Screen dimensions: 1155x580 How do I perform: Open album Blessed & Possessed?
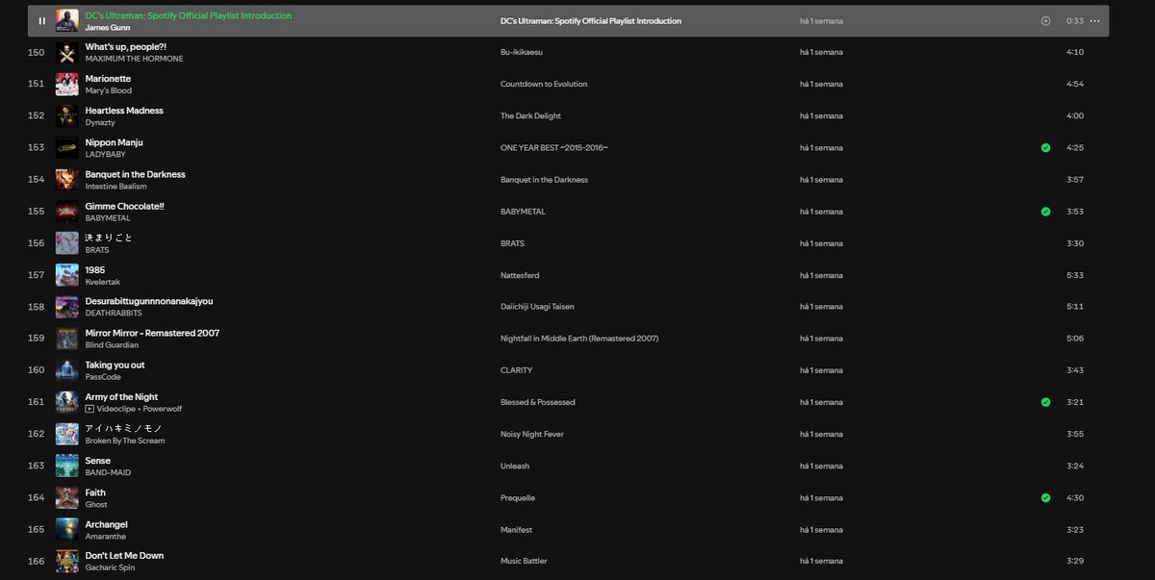(538, 402)
